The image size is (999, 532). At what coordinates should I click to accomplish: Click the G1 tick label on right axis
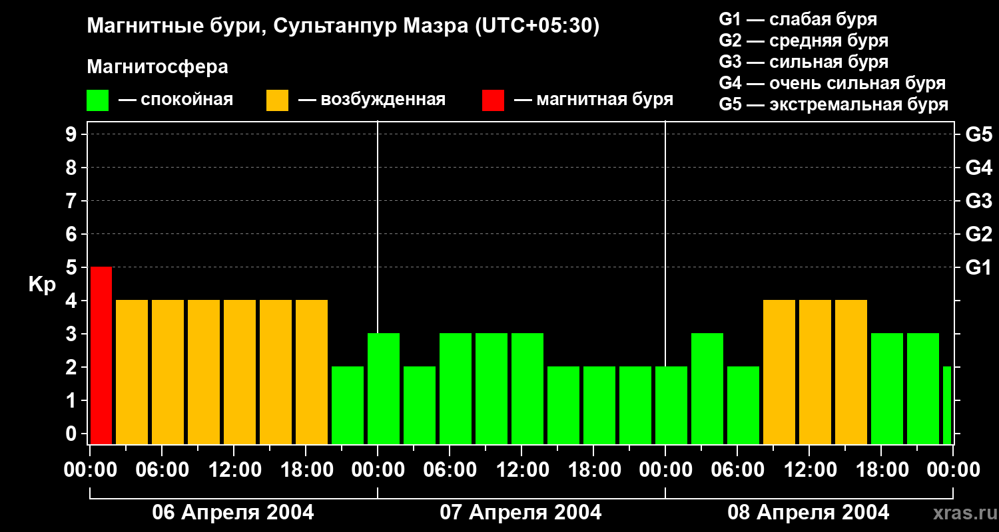[x=978, y=267]
